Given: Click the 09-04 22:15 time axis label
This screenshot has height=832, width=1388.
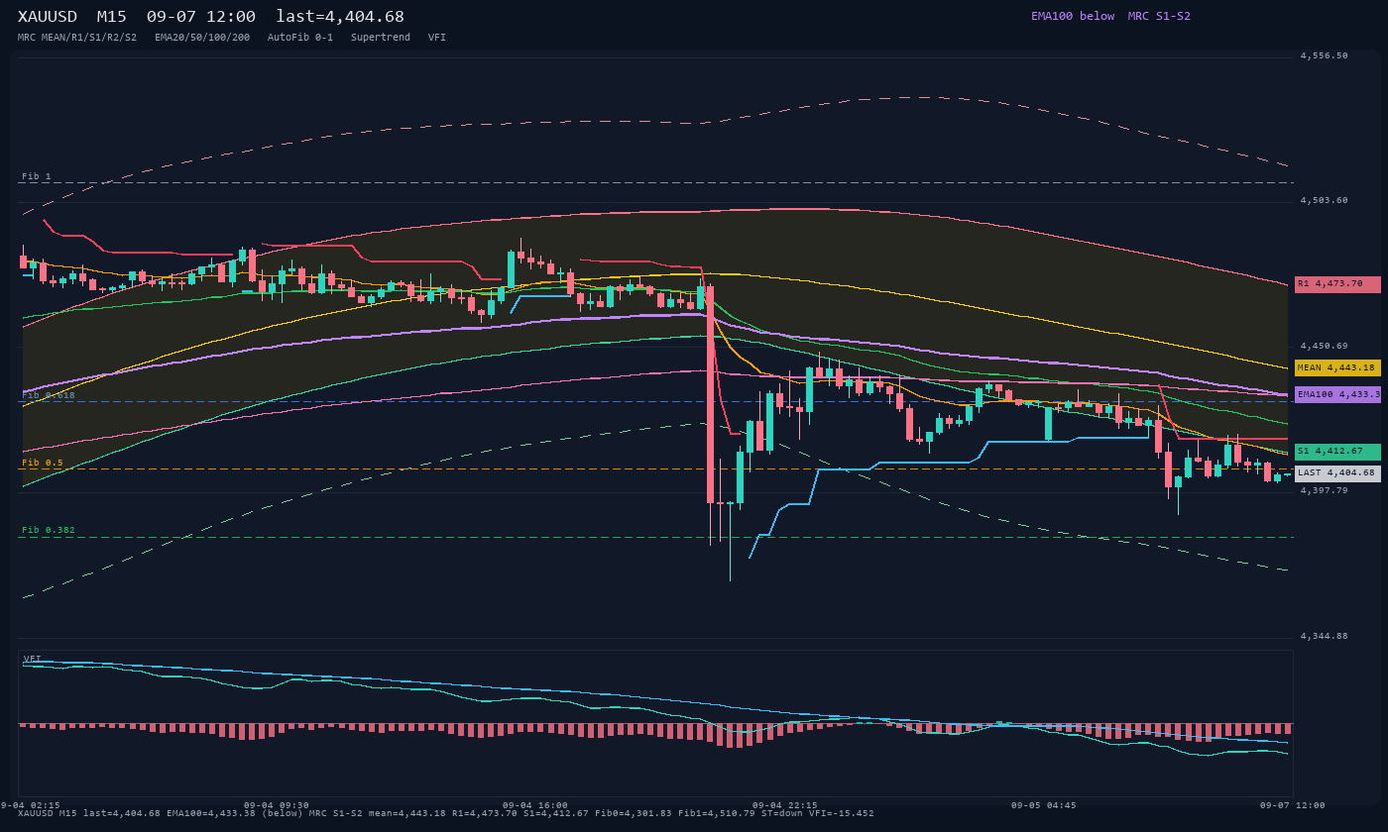Looking at the screenshot, I should (x=785, y=805).
